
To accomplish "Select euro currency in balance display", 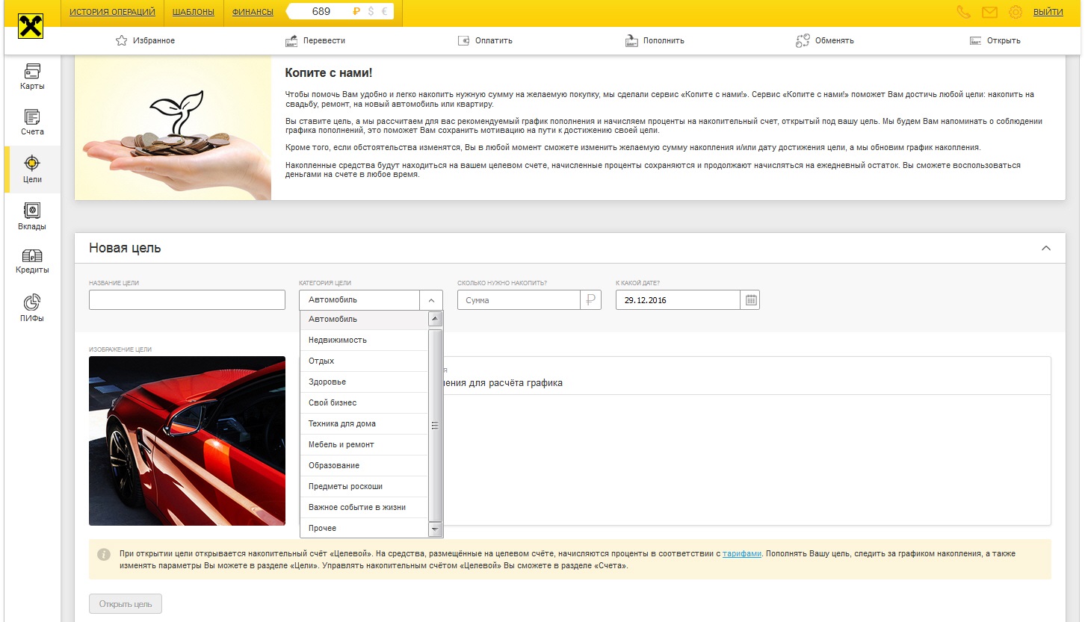I will pyautogui.click(x=384, y=12).
